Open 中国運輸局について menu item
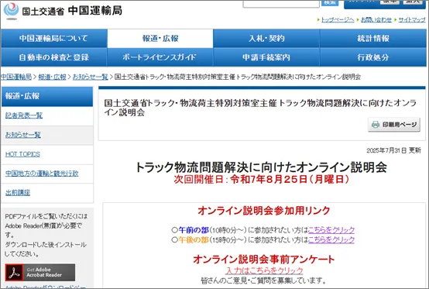Viewport: 429px width, 289px height. (54, 38)
